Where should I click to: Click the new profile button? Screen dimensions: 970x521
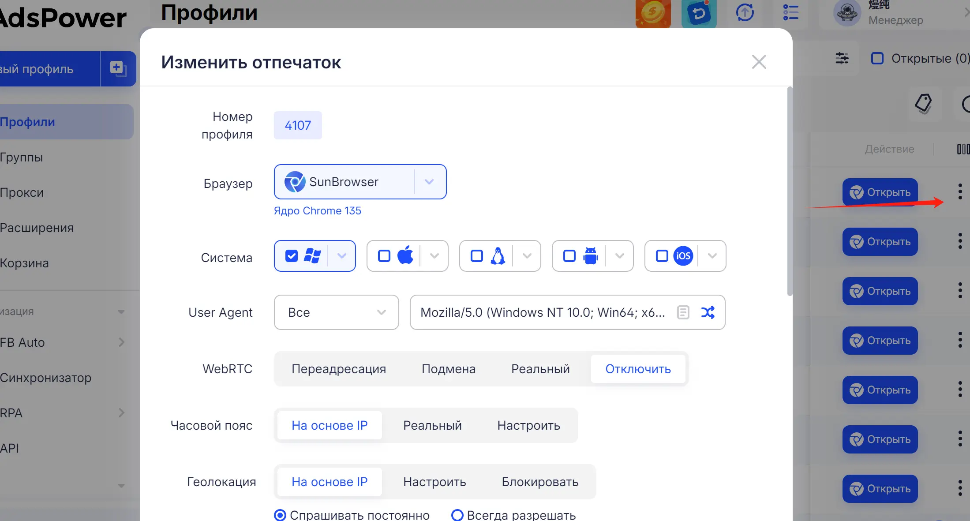tap(50, 69)
